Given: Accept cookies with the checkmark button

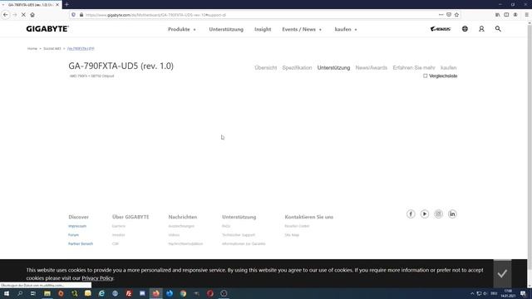Looking at the screenshot, I should [x=502, y=273].
